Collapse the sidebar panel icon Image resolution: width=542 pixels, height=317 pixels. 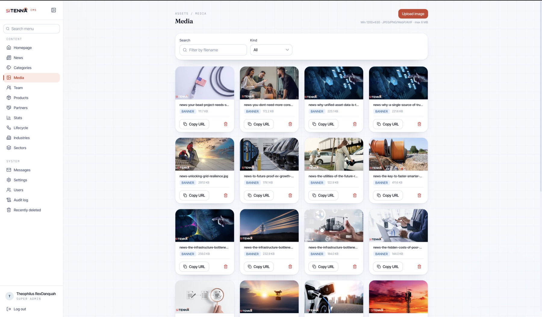point(54,10)
